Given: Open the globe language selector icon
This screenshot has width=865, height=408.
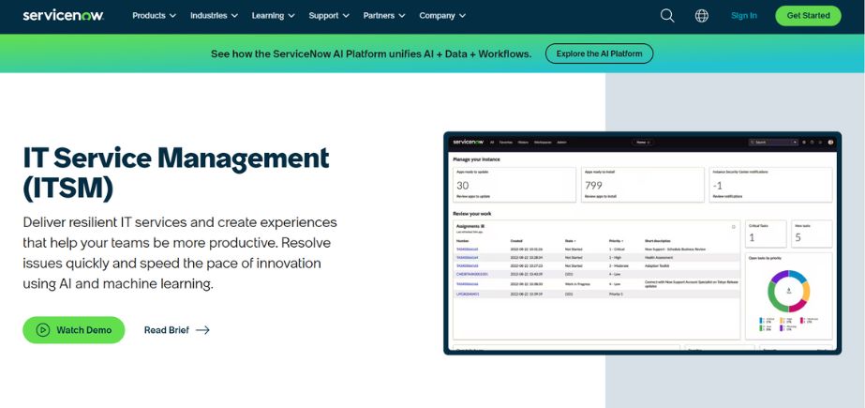Looking at the screenshot, I should [x=702, y=15].
